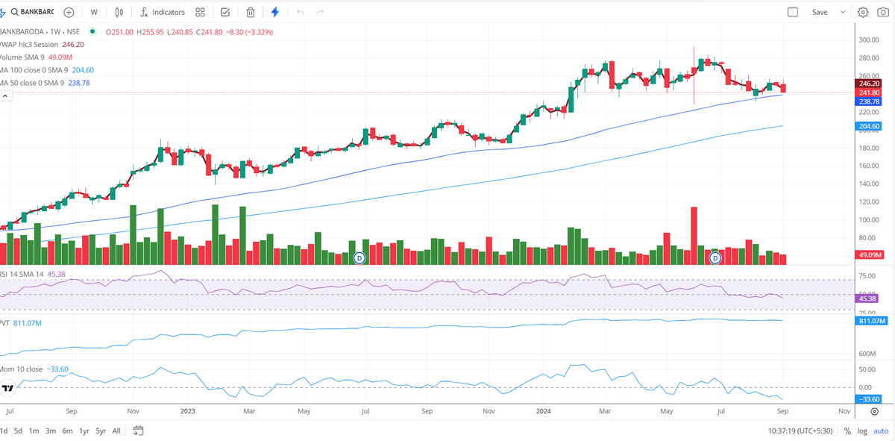The width and height of the screenshot is (895, 441).
Task: Collapse the indicator legend with the chevron
Action: [x=6, y=96]
